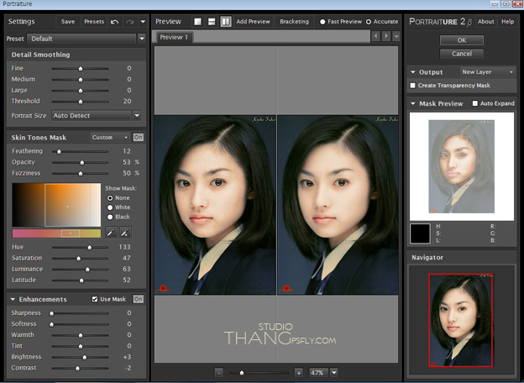Click the 47% zoom value field
This screenshot has width=524, height=383.
click(317, 373)
